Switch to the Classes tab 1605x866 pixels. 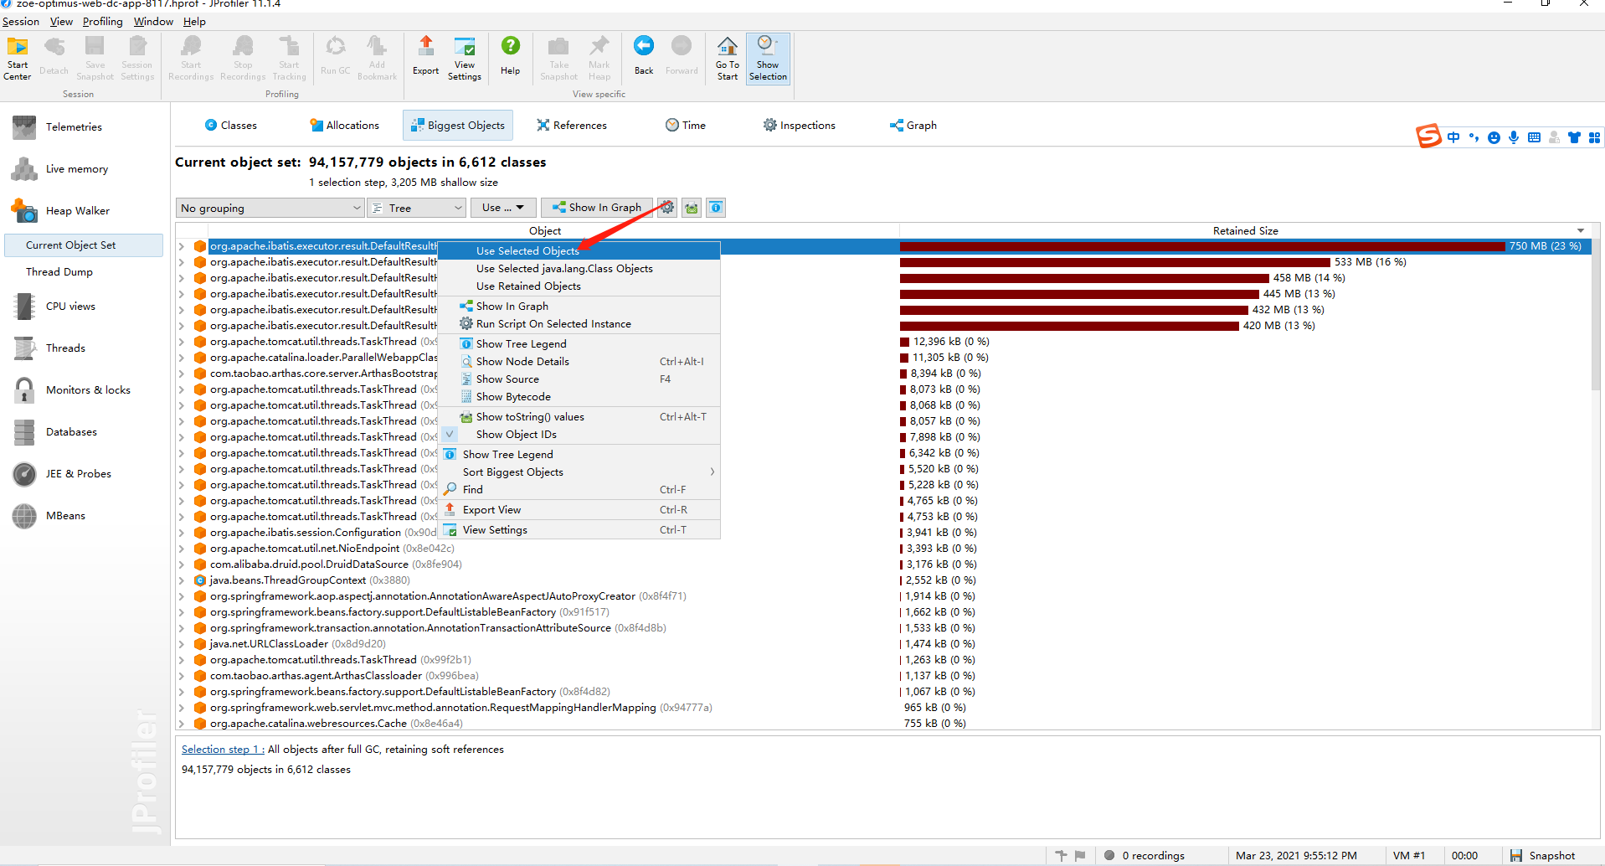click(230, 125)
